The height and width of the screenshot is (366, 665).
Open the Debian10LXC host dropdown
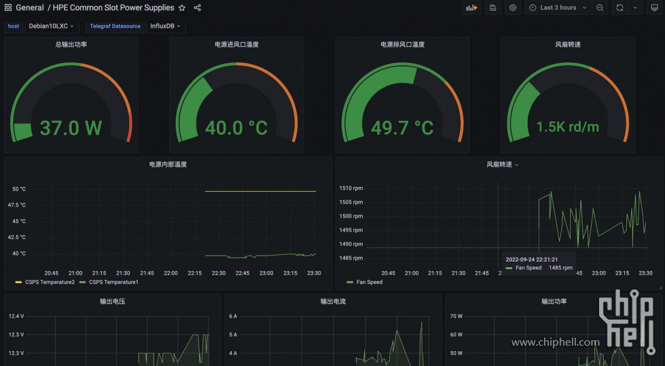[52, 26]
